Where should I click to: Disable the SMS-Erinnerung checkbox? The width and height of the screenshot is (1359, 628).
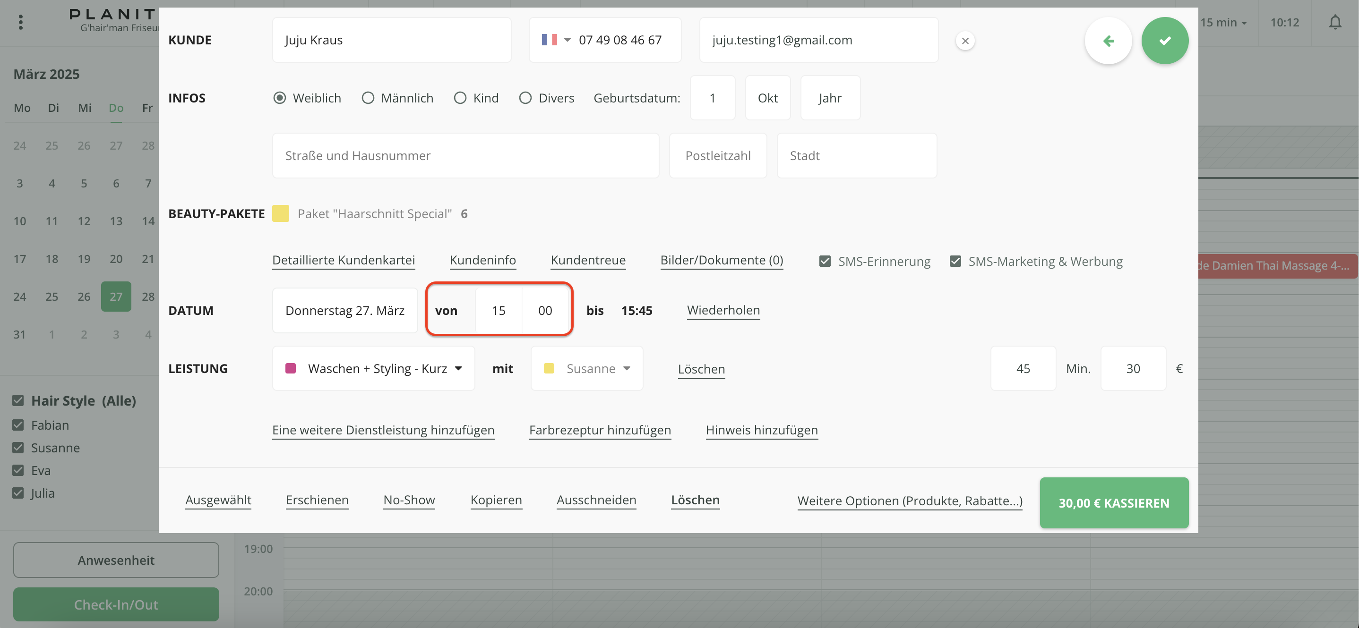pos(825,262)
